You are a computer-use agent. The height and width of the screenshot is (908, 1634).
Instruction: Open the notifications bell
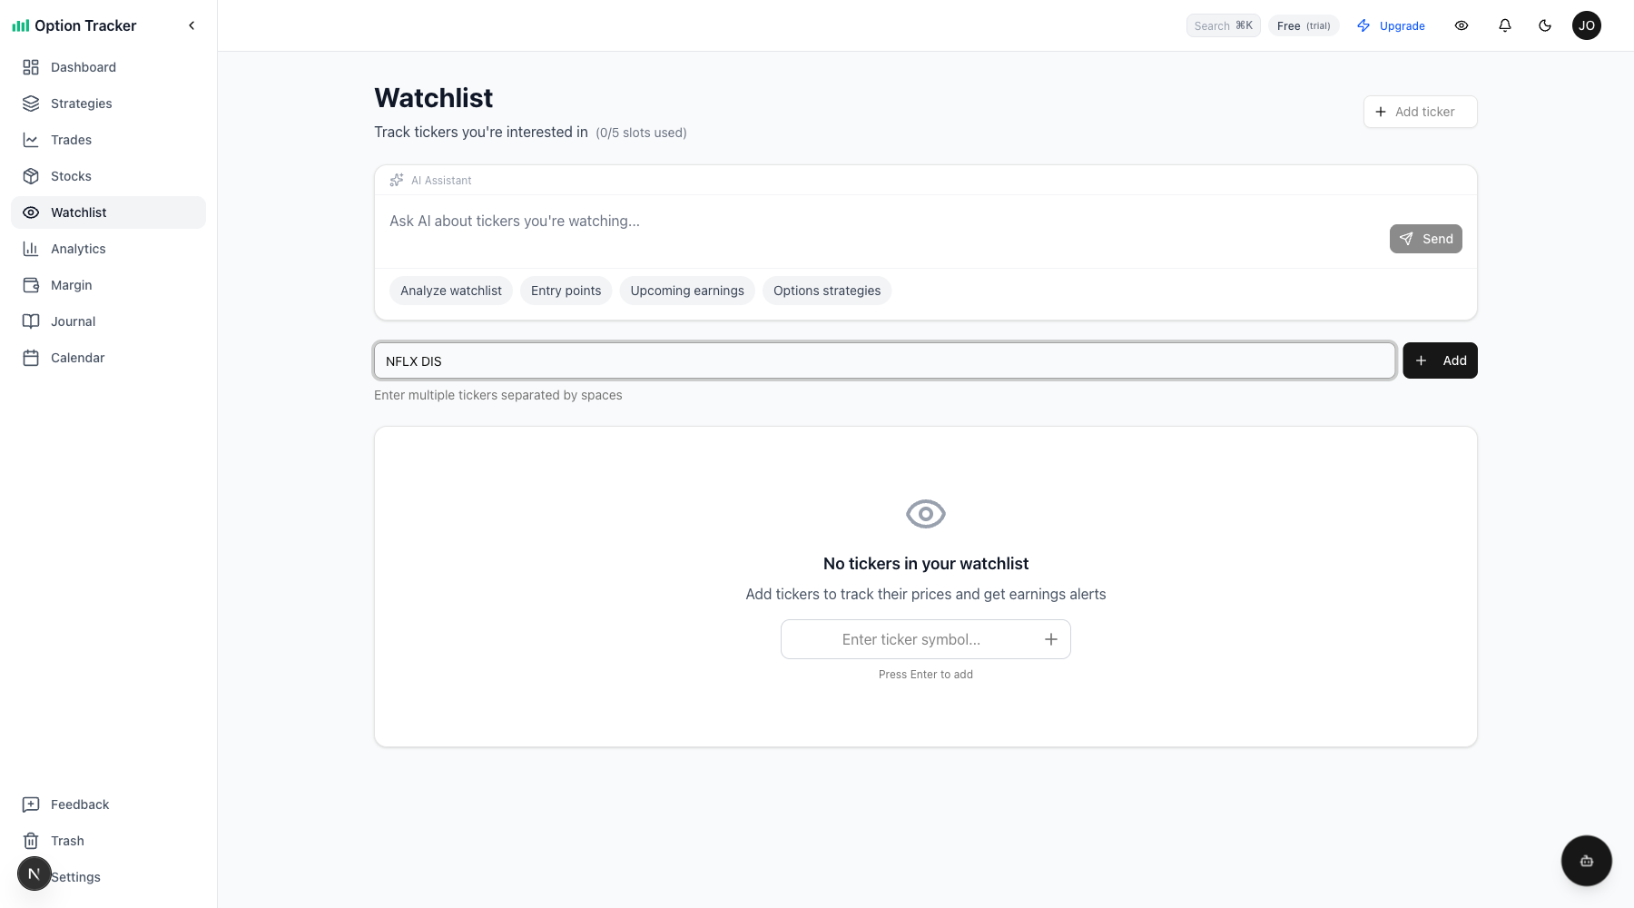pos(1505,25)
